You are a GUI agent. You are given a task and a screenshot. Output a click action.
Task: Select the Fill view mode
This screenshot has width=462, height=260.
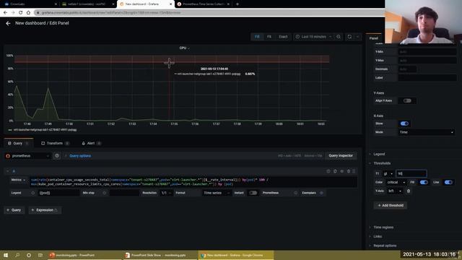[257, 37]
